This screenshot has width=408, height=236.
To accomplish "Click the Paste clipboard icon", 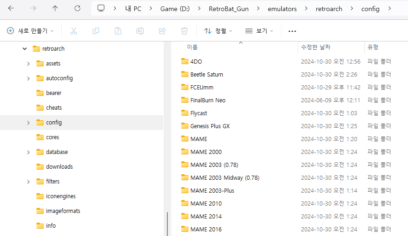I will tap(118, 31).
